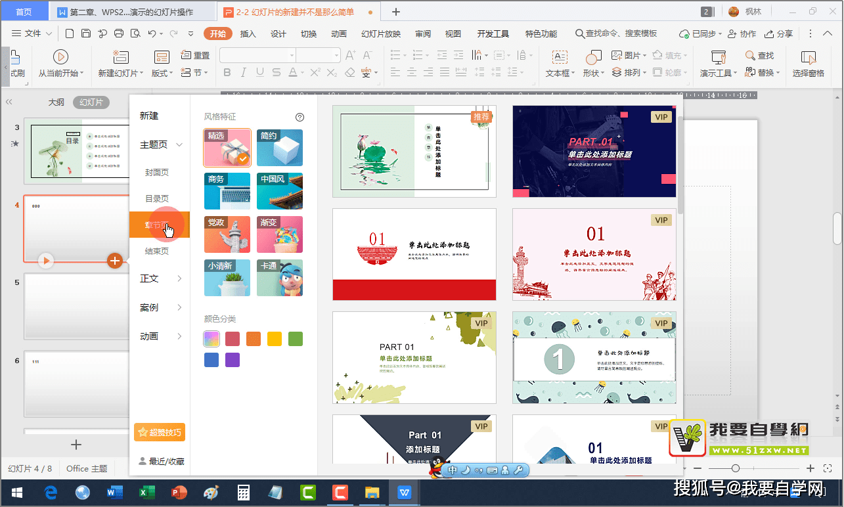Click the zoom-in plus in status bar
Image resolution: width=844 pixels, height=507 pixels.
(811, 468)
